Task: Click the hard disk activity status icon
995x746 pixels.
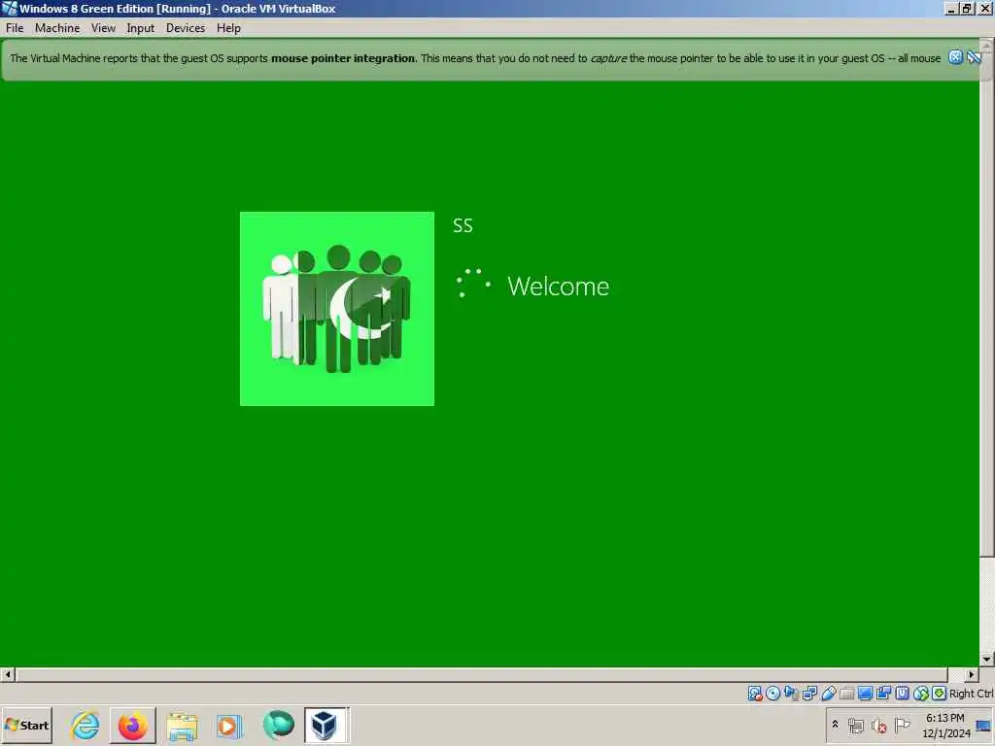Action: click(x=754, y=694)
